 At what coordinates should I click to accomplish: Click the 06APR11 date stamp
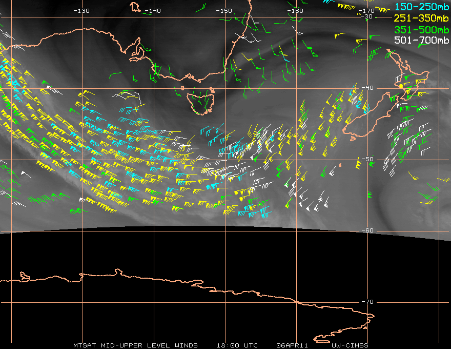pos(292,345)
